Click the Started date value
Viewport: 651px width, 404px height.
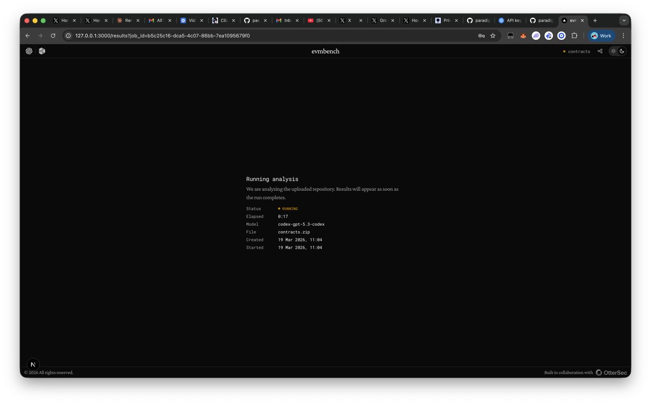tap(300, 247)
